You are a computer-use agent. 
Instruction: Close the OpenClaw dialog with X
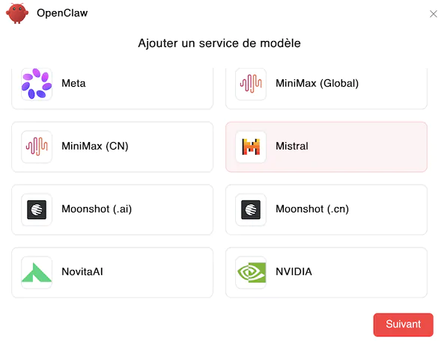pos(434,13)
